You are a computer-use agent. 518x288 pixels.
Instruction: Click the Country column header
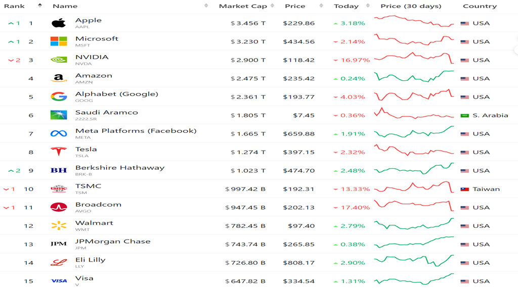tap(479, 6)
